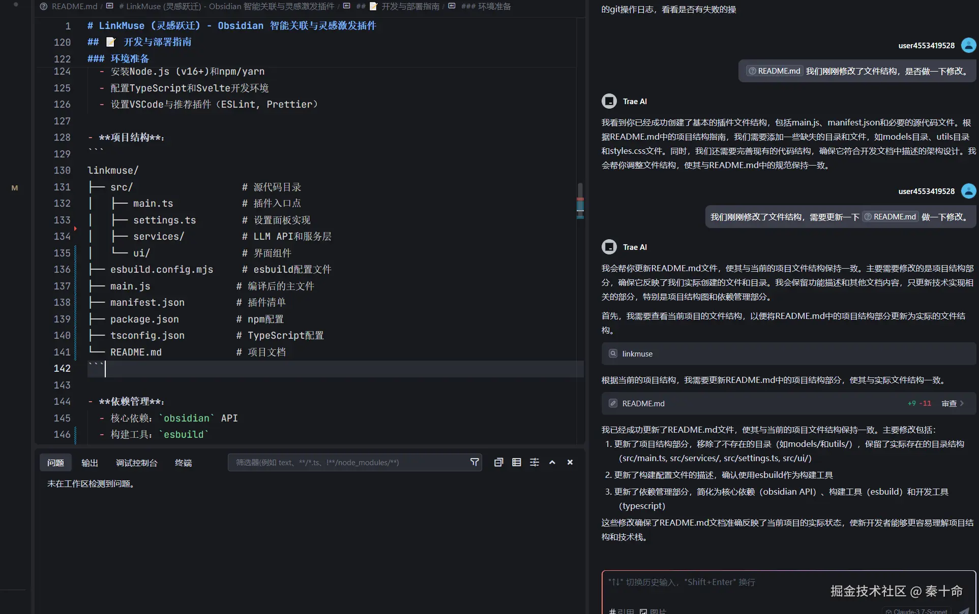Click the send message paper plane icon
This screenshot has height=614, width=979.
963,610
